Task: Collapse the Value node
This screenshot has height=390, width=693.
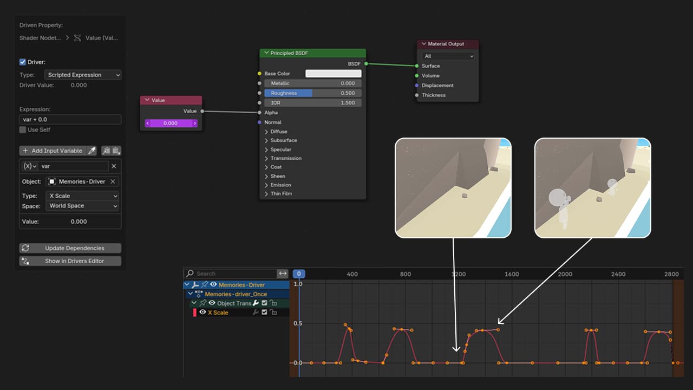Action: click(x=147, y=100)
